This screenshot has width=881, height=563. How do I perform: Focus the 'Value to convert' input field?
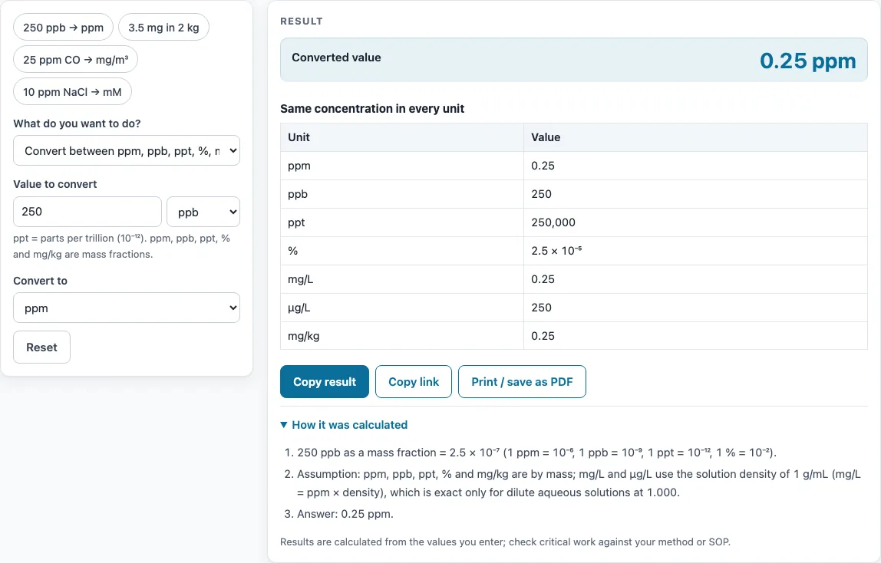87,212
